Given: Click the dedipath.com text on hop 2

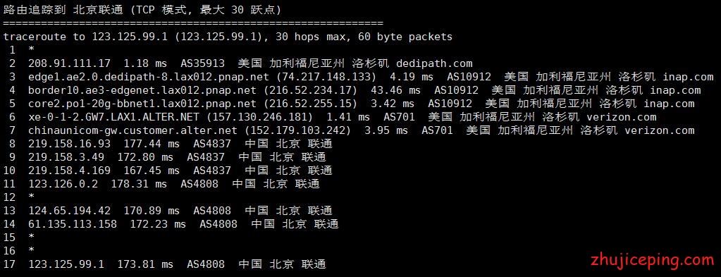Looking at the screenshot, I should click(434, 63).
